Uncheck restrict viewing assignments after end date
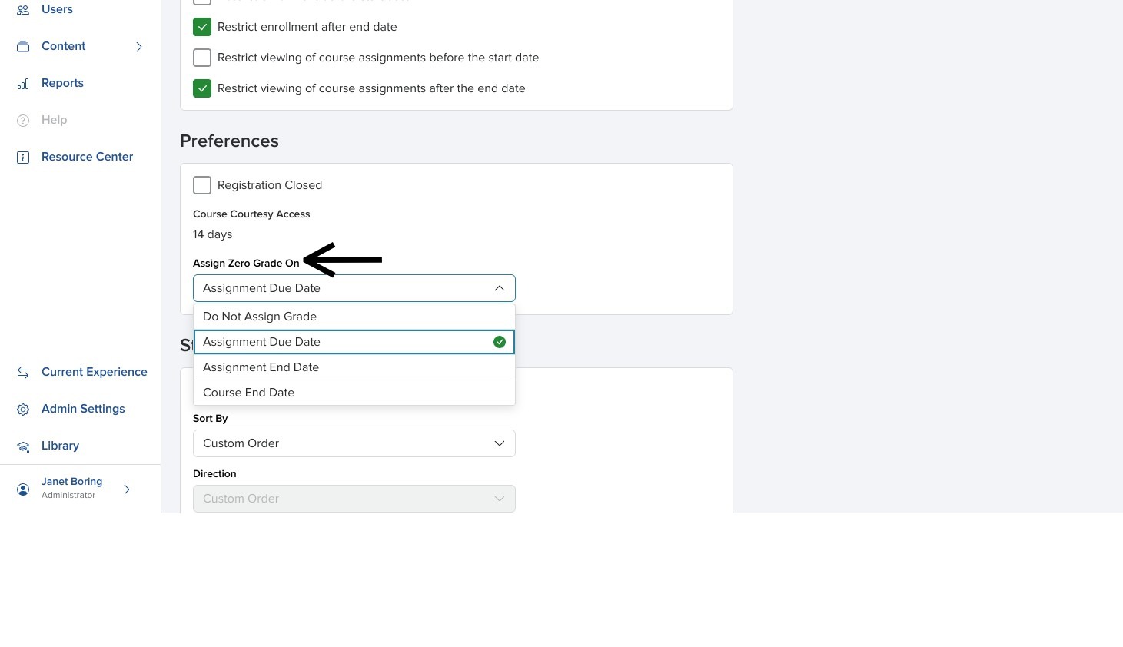1123x647 pixels. click(x=202, y=88)
